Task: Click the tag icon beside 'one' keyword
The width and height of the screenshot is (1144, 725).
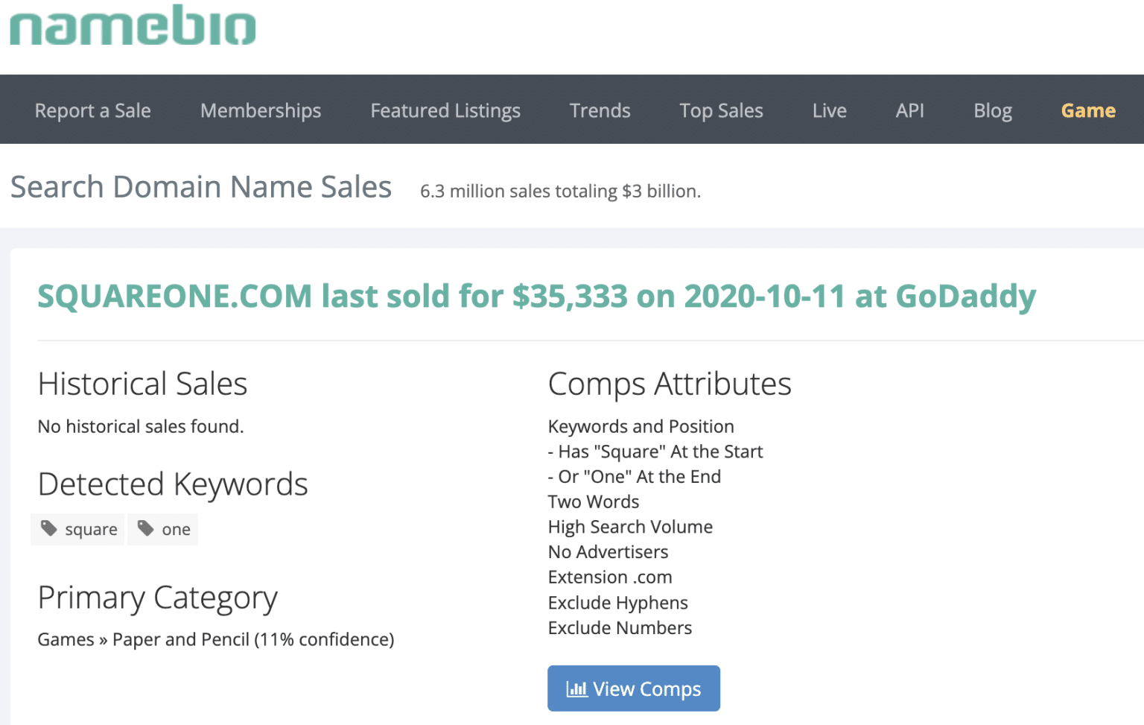Action: point(146,529)
